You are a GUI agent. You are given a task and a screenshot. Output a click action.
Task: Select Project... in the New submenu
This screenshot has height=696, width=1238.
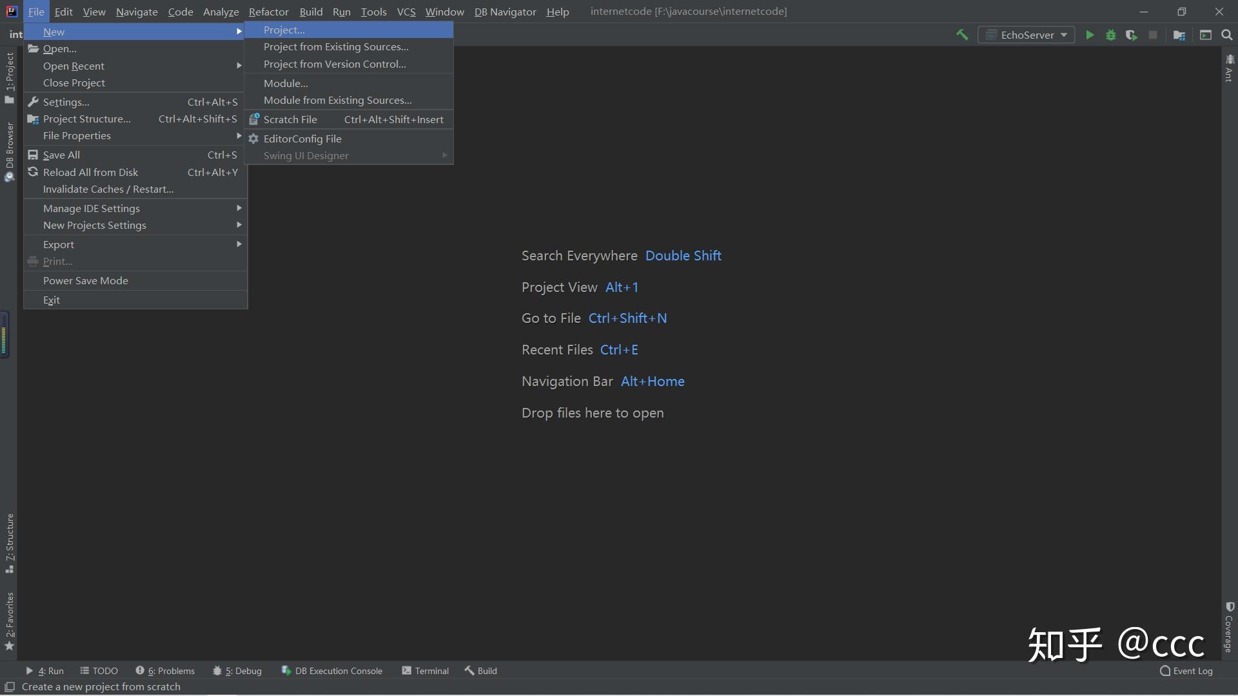pos(284,30)
